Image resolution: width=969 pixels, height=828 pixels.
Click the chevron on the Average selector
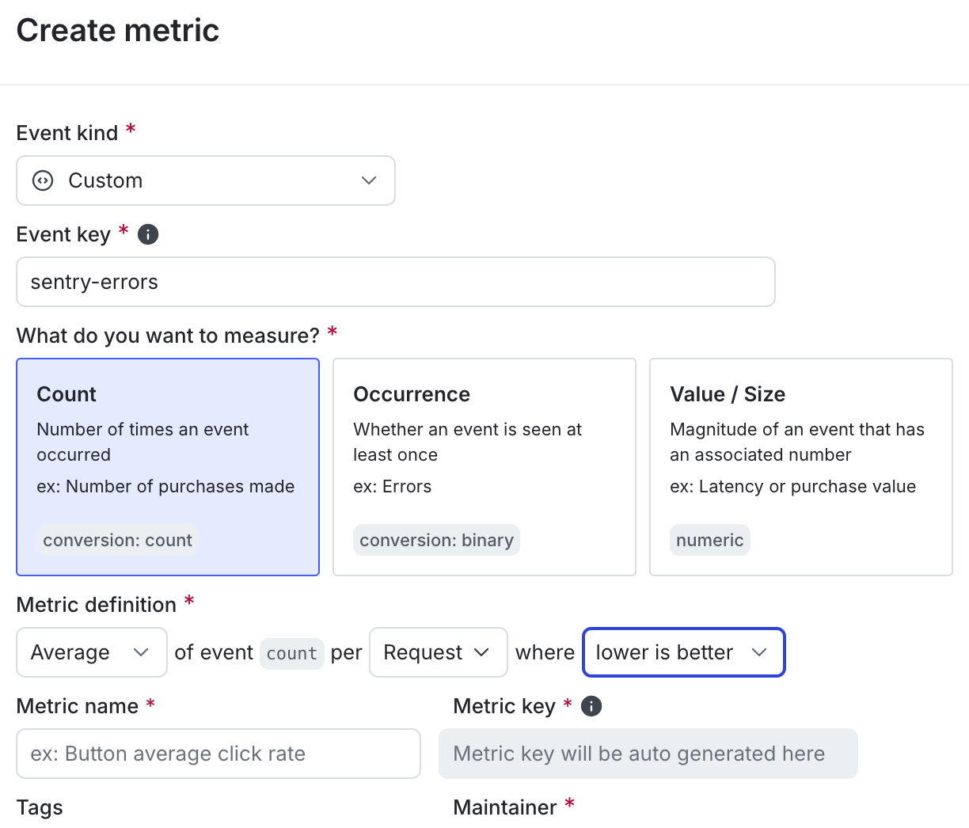(x=142, y=652)
